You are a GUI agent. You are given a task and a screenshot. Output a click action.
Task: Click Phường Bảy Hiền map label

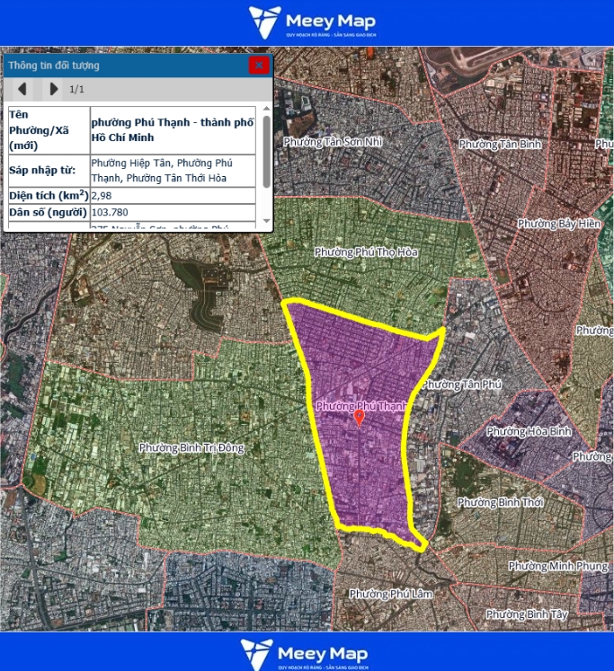point(561,223)
